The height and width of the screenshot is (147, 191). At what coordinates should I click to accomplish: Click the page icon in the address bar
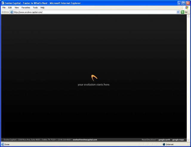coord(12,12)
